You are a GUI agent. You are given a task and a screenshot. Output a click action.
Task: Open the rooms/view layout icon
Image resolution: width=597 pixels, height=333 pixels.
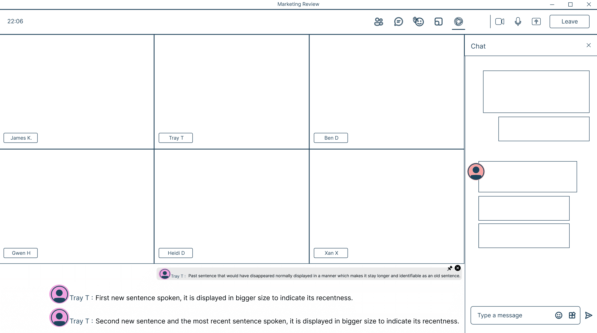coord(438,22)
